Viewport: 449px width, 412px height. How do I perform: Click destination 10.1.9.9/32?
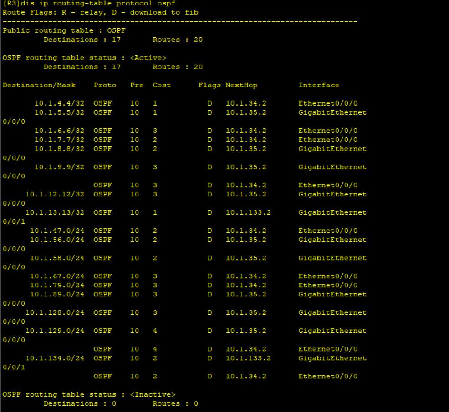pyautogui.click(x=60, y=167)
